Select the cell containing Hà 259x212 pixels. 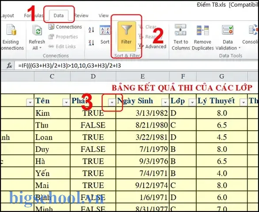pyautogui.click(x=52, y=161)
